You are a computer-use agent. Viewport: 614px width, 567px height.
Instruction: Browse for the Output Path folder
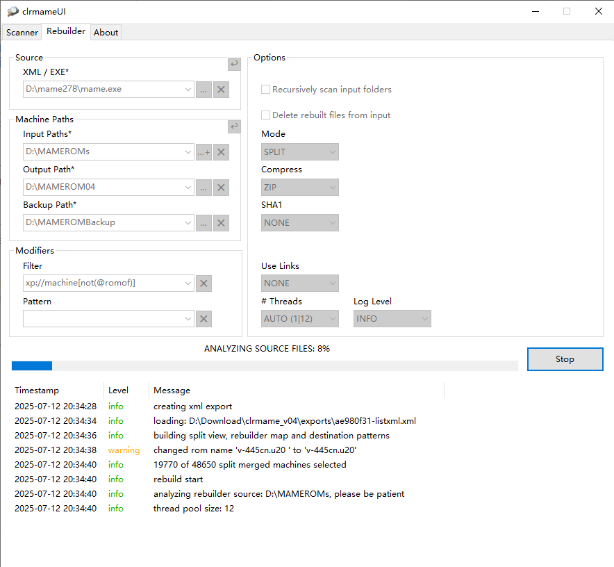coord(204,188)
